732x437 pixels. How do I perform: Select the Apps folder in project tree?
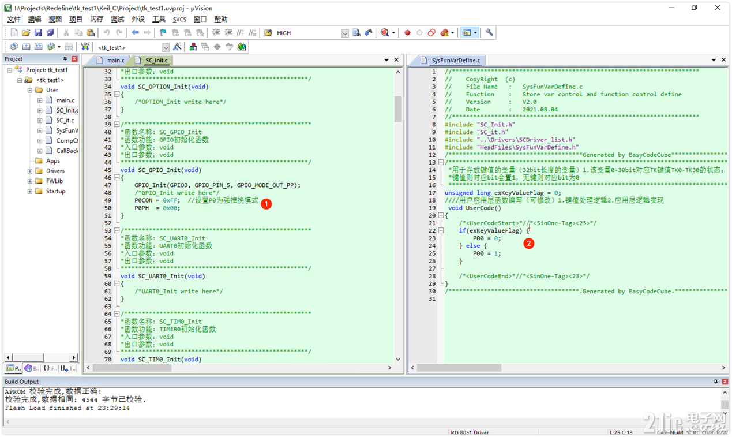tap(53, 161)
